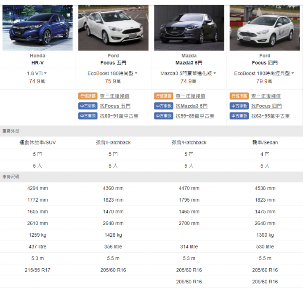Click the orange '行情推薦' badge under Mazda3 5門
303x299 pixels.
point(164,96)
